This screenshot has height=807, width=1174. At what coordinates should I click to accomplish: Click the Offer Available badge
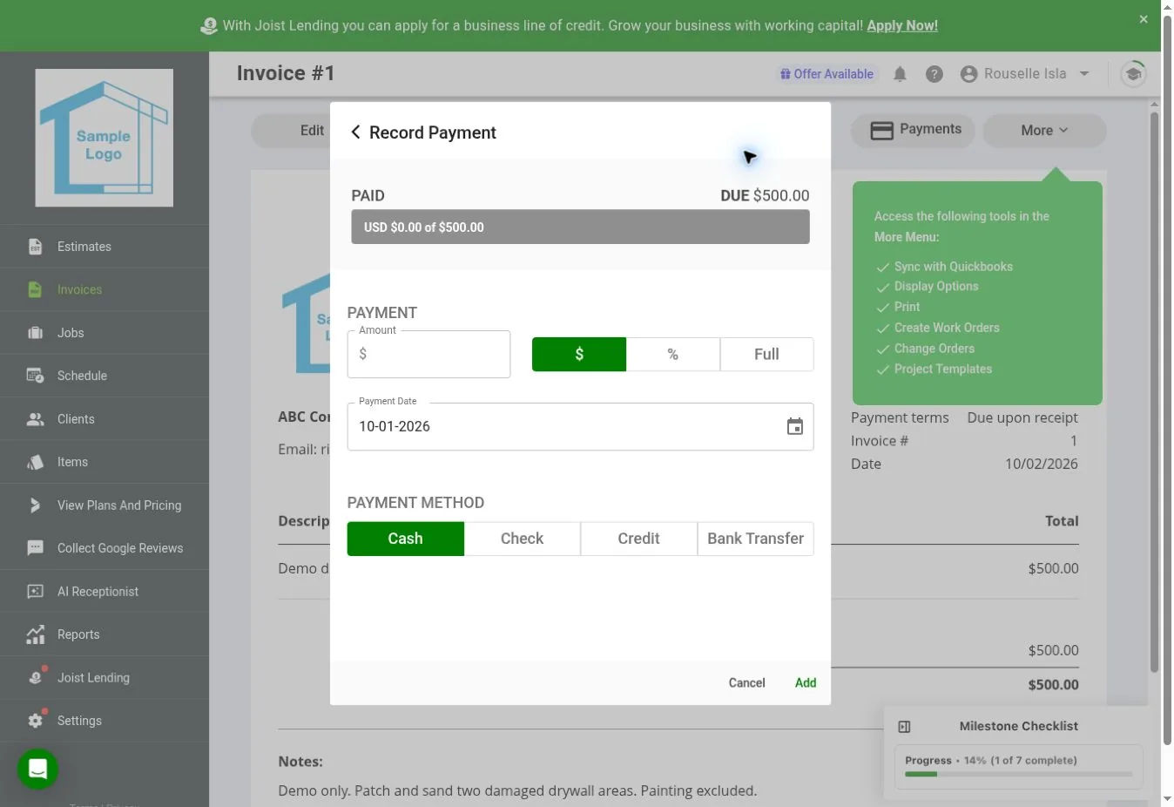tap(827, 74)
